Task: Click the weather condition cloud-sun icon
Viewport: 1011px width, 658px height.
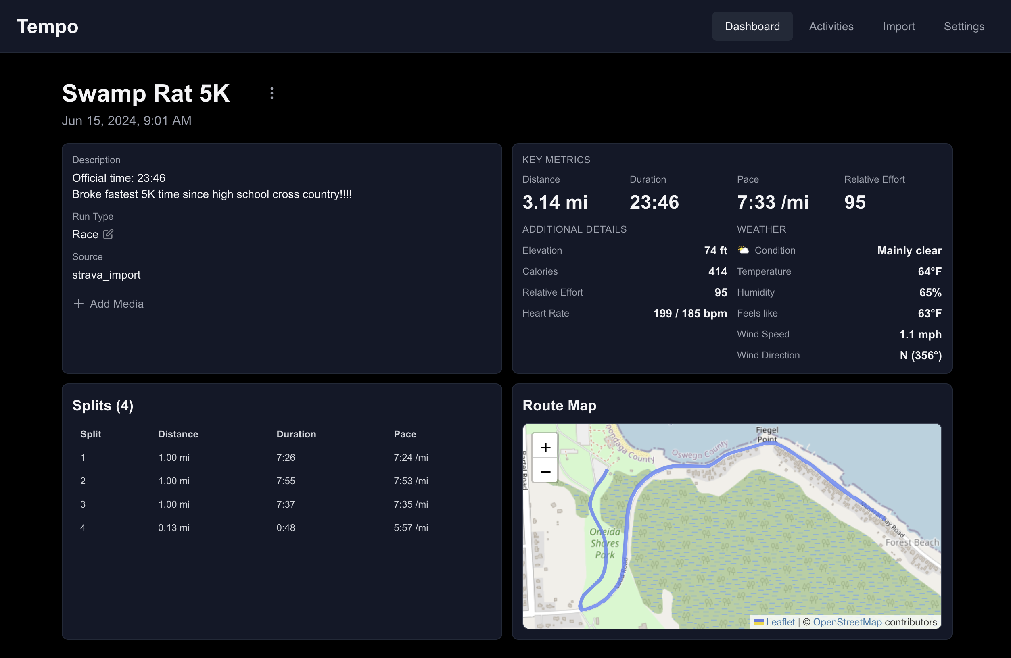Action: (743, 250)
